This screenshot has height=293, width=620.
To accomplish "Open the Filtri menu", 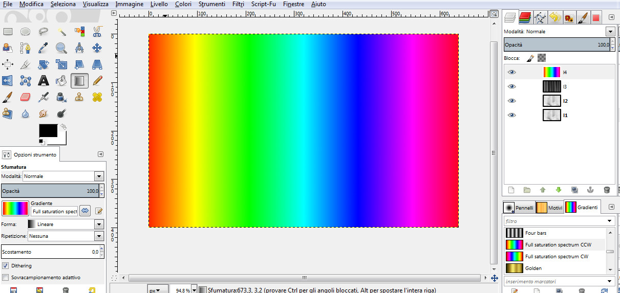I will click(238, 4).
